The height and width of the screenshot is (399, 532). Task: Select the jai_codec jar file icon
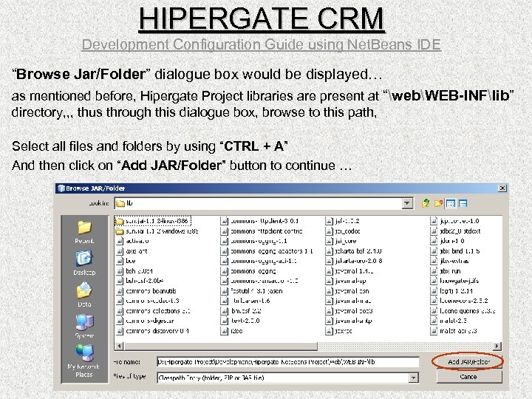329,231
